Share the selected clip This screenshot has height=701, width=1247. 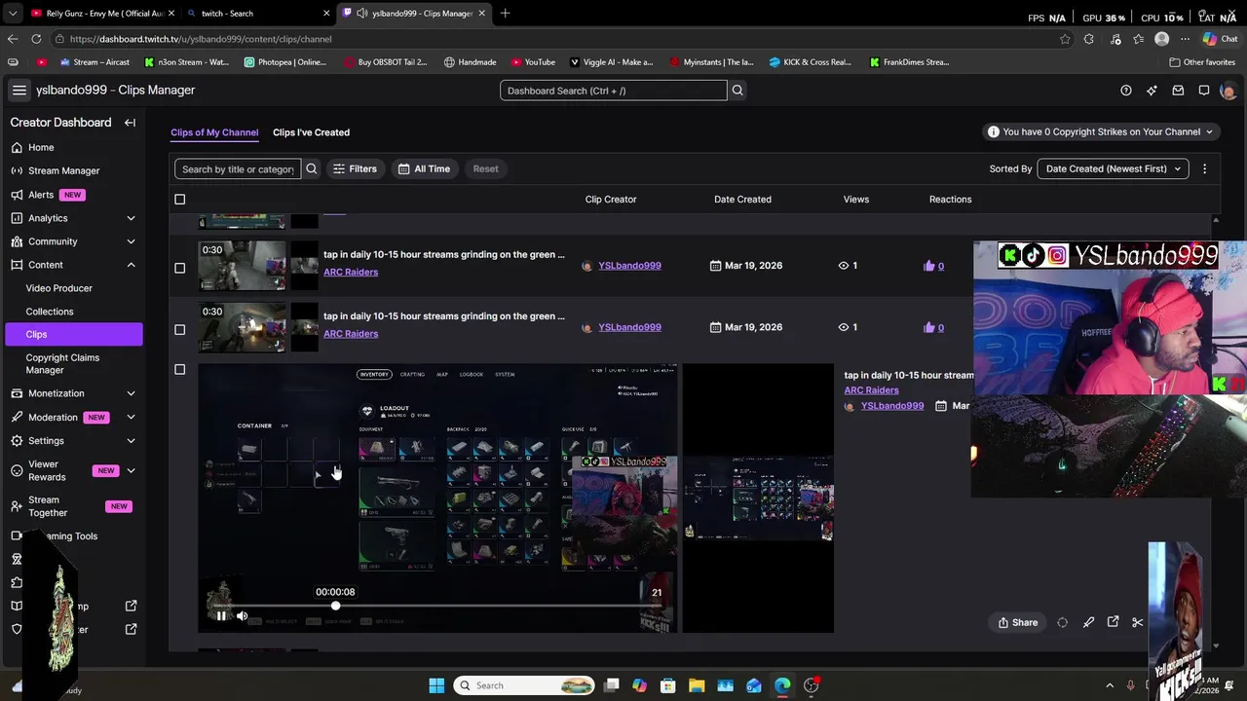click(1018, 623)
